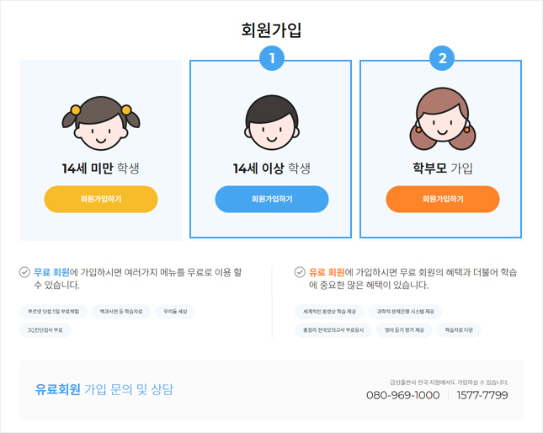Click the blue circle number 2 badge
This screenshot has height=433, width=543.
(x=442, y=58)
